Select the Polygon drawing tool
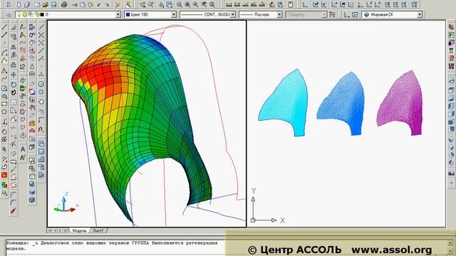The height and width of the screenshot is (256, 456). pyautogui.click(x=4, y=112)
